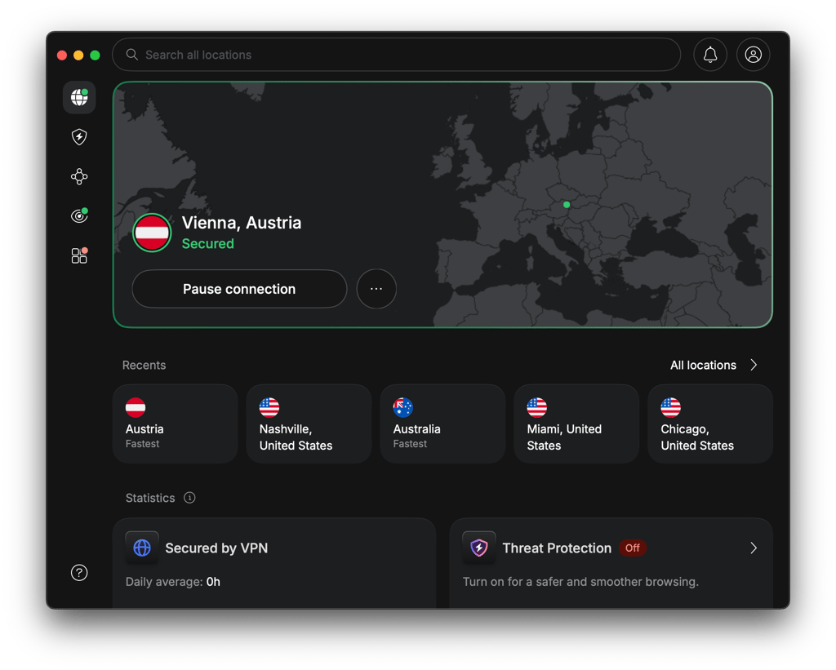Image resolution: width=836 pixels, height=670 pixels.
Task: Open the account profile icon
Action: (753, 55)
